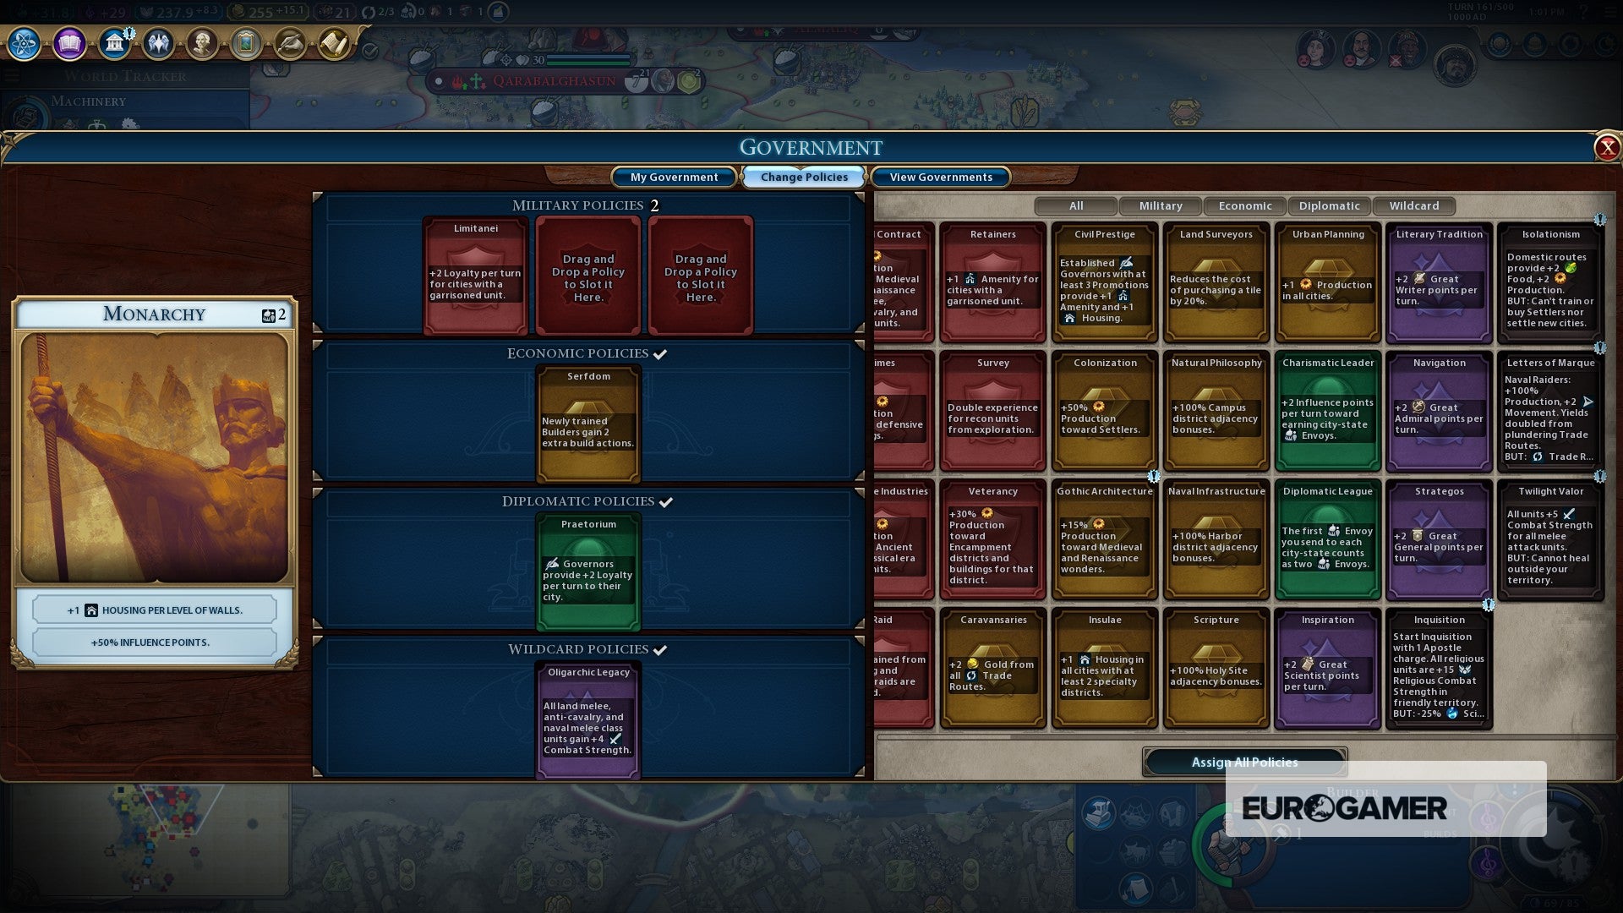1623x913 pixels.
Task: Open the Historic Moments quill icon
Action: tap(290, 43)
